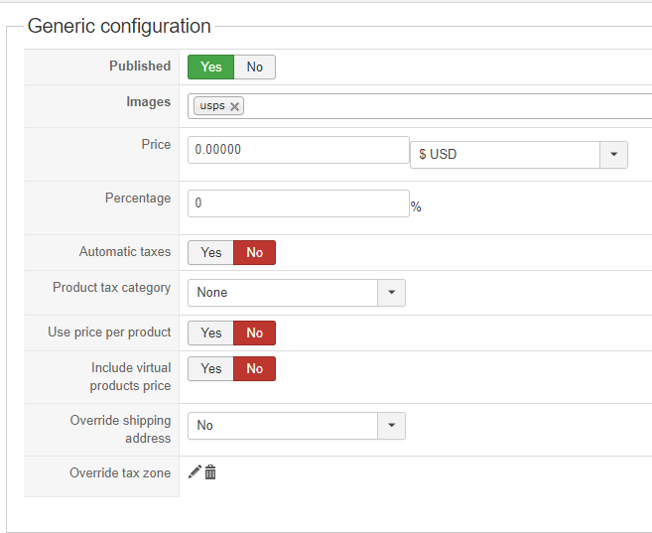Click the trash icon for Override tax zone
Viewport: 652px width, 533px height.
(210, 472)
